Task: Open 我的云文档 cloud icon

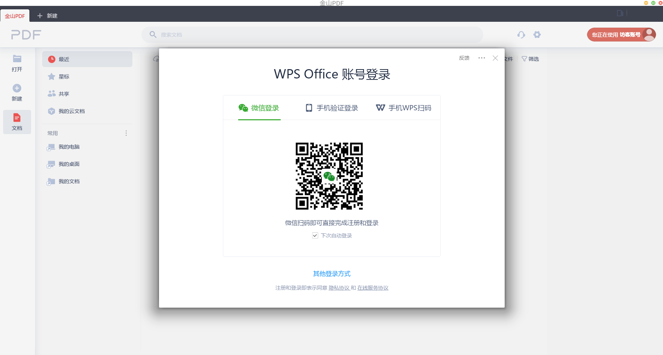Action: (52, 111)
